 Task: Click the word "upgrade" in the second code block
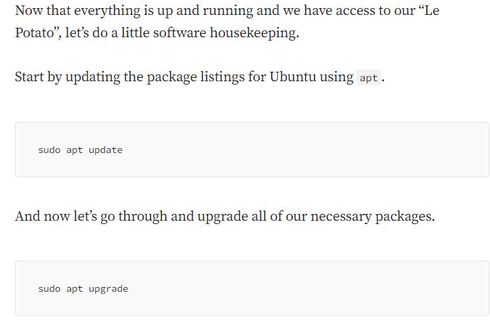point(108,289)
